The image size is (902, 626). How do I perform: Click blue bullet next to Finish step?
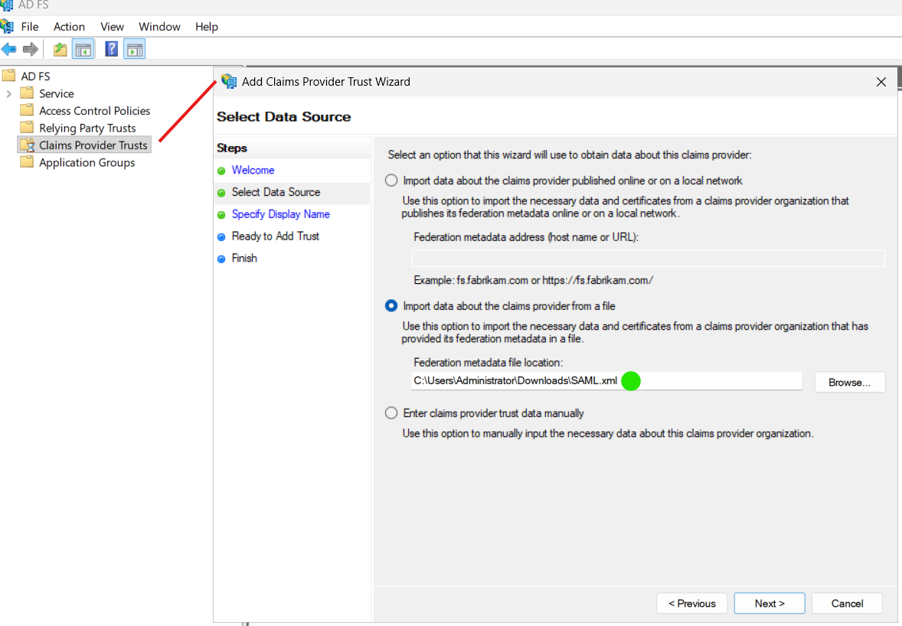[221, 259]
